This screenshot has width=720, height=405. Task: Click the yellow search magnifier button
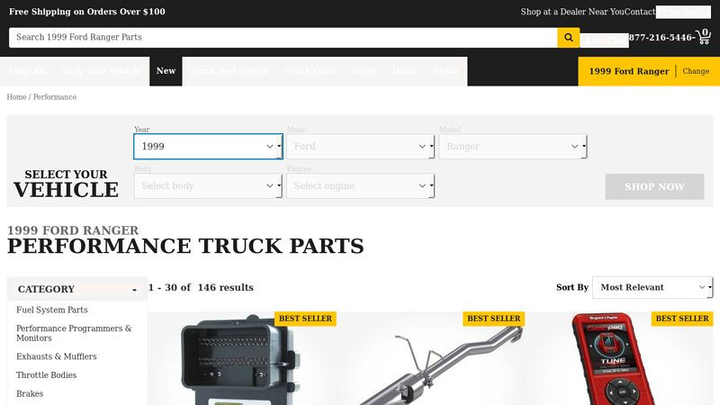pos(569,38)
